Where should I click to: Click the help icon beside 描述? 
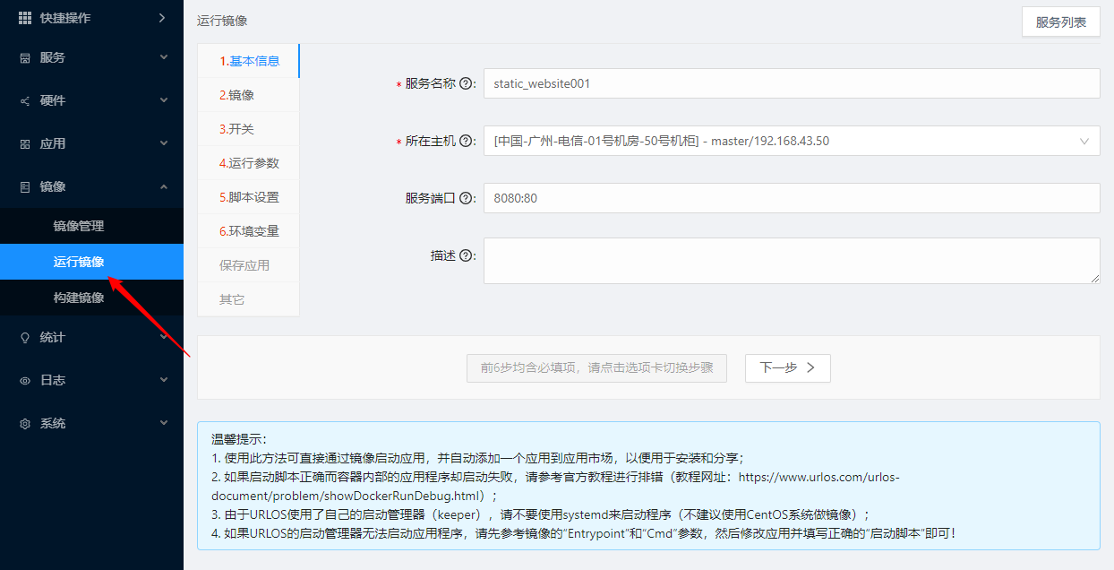pos(465,255)
